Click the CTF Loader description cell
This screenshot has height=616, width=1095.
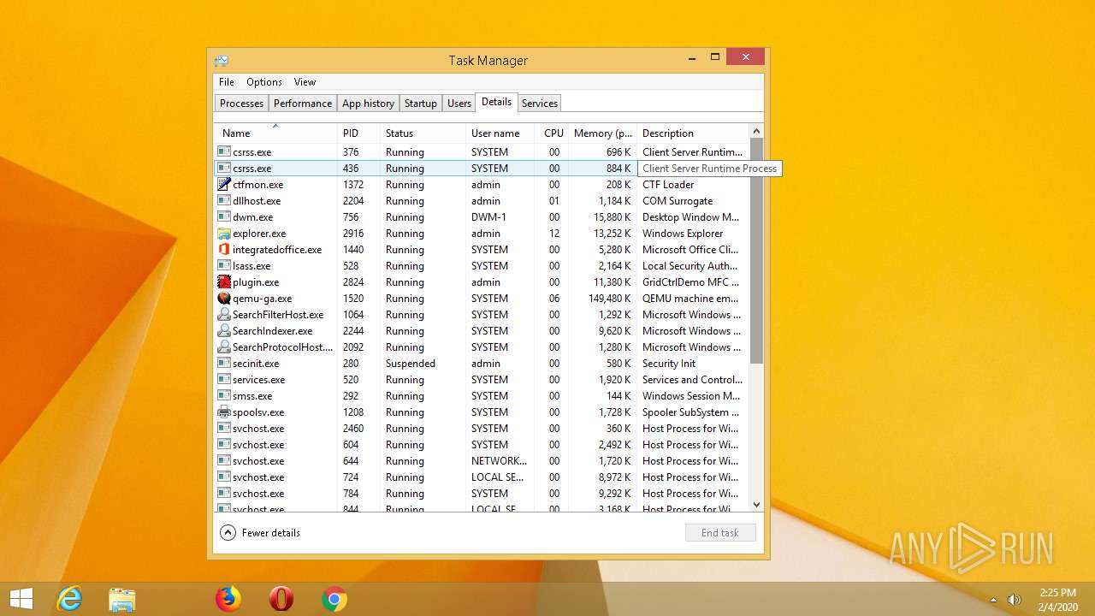click(x=668, y=184)
